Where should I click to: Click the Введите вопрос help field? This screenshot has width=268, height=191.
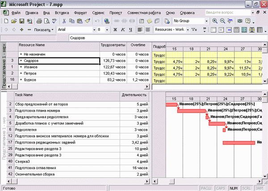[x=228, y=12]
